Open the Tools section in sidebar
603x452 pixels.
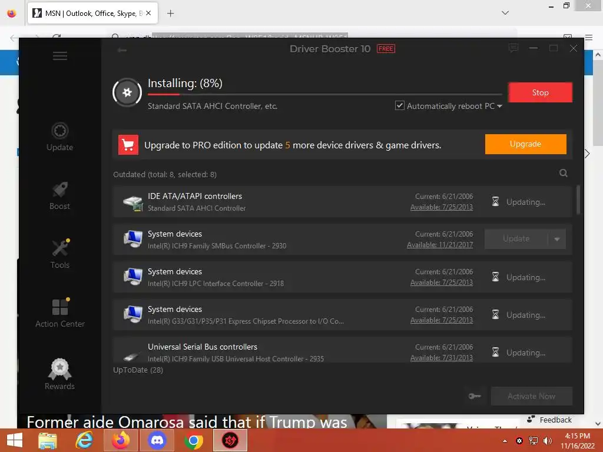coord(59,254)
